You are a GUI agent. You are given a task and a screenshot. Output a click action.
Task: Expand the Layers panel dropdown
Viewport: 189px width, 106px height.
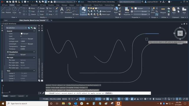tap(96, 17)
